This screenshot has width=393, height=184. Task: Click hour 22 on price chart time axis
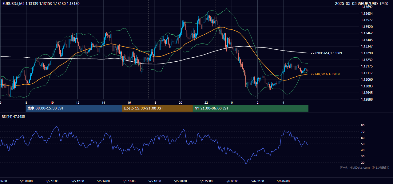pyautogui.click(x=206, y=102)
